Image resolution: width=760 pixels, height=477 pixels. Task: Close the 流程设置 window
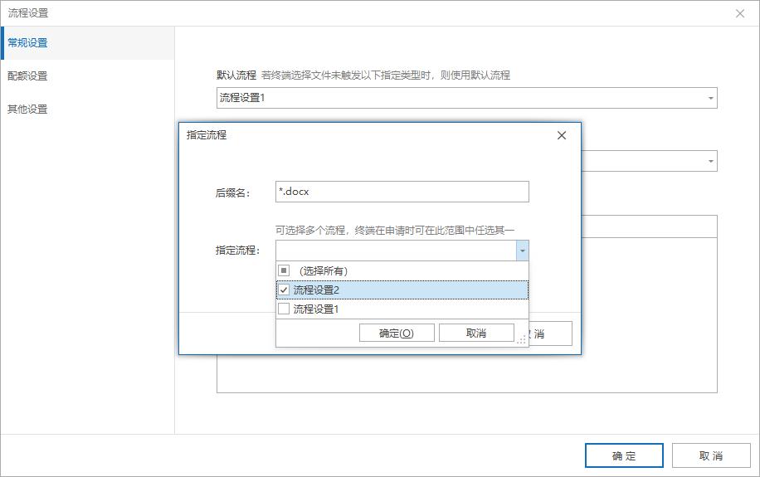tap(740, 13)
